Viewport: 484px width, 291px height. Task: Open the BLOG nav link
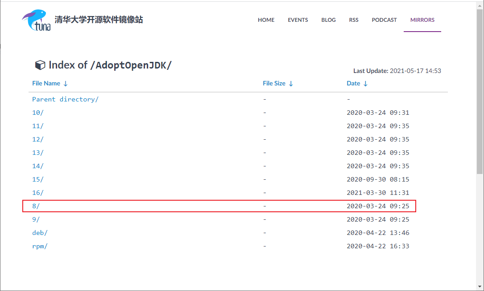pyautogui.click(x=328, y=20)
